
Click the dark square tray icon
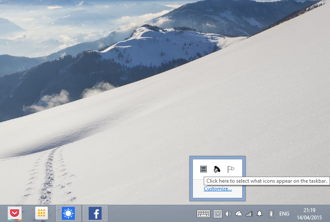pyautogui.click(x=203, y=169)
